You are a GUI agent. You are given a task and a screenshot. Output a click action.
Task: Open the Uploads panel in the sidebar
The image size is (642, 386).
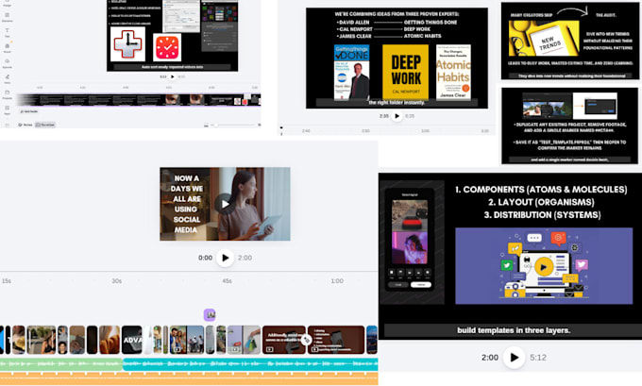click(x=8, y=63)
